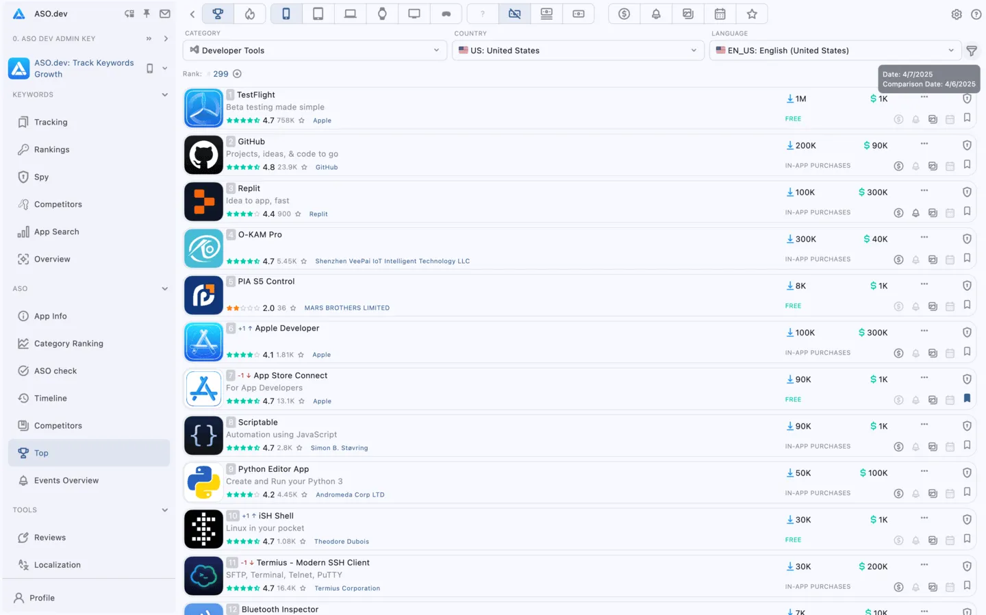The width and height of the screenshot is (986, 615).
Task: Switch to the Apple Watch device filter
Action: 382,13
